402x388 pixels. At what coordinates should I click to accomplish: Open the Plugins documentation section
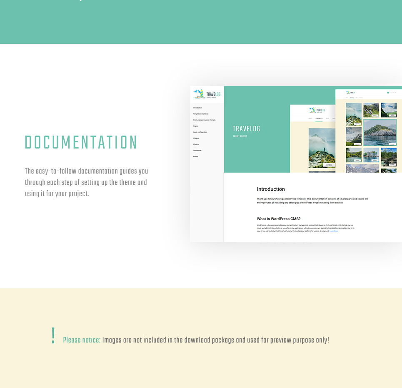click(196, 144)
